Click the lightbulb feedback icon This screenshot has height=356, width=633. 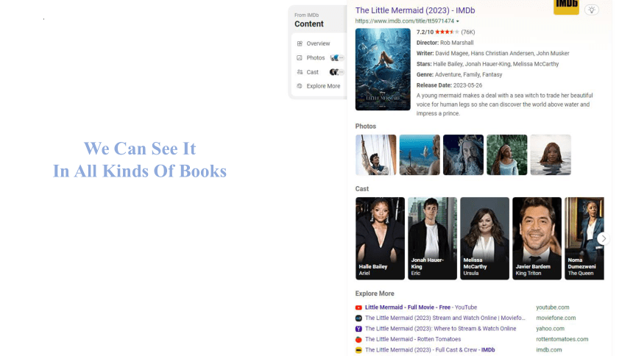tap(592, 10)
